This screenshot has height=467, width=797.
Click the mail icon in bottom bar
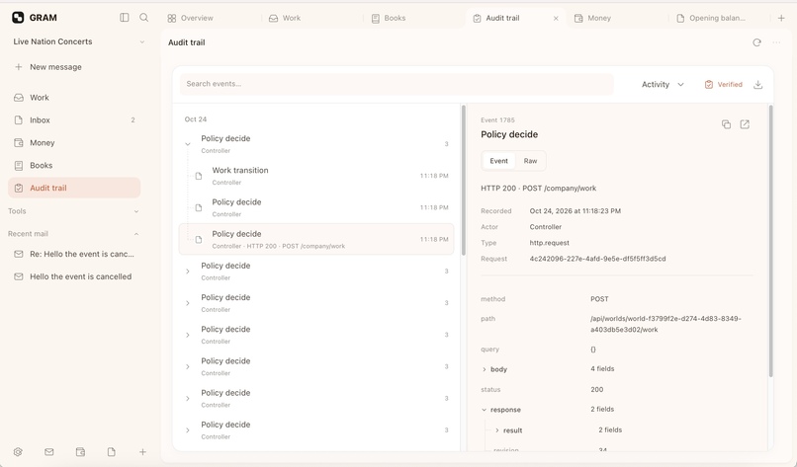(x=48, y=452)
